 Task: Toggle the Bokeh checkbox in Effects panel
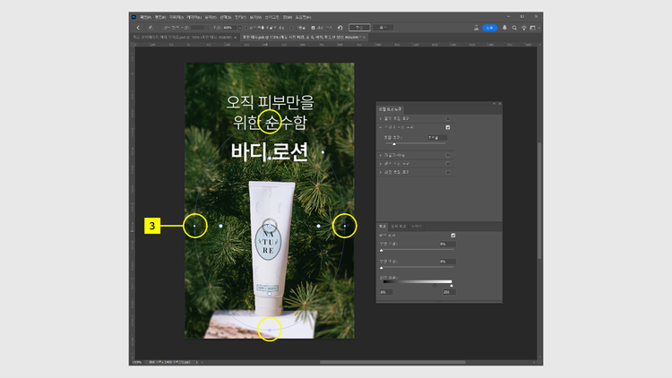pos(453,236)
